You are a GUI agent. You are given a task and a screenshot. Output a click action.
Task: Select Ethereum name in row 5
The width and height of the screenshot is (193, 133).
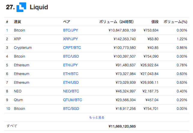22,65
